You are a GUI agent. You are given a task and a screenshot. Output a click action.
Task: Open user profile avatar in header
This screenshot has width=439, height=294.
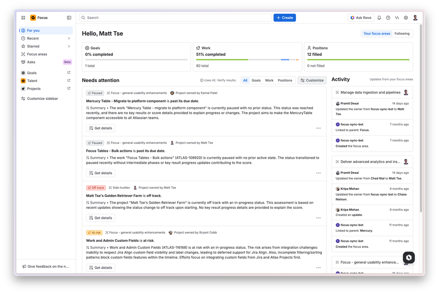pos(415,18)
